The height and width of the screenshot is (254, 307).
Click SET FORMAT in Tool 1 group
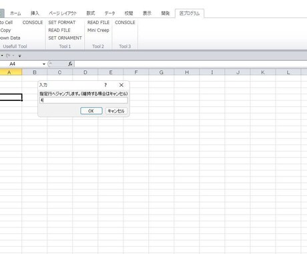point(62,23)
